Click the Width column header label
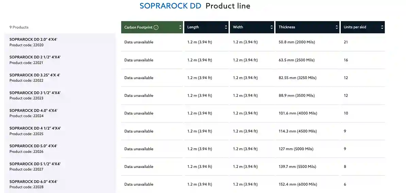The width and height of the screenshot is (406, 193). coord(238,27)
